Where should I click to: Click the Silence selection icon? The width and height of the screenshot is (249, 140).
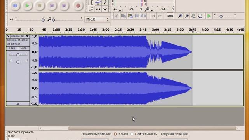pyautogui.click(x=143, y=16)
